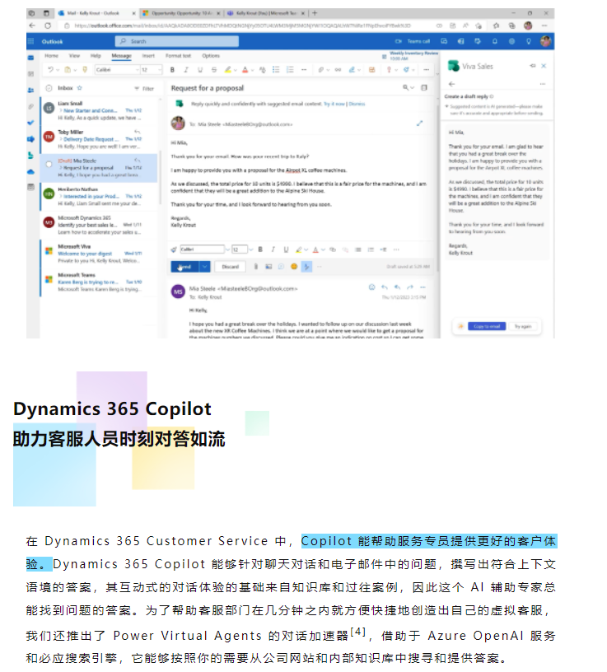Insert link using ribbon link icon
This screenshot has height=672, width=607.
tap(338, 69)
